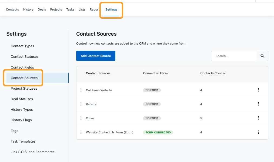Click the NO FORM badge for Call From Website

(152, 90)
